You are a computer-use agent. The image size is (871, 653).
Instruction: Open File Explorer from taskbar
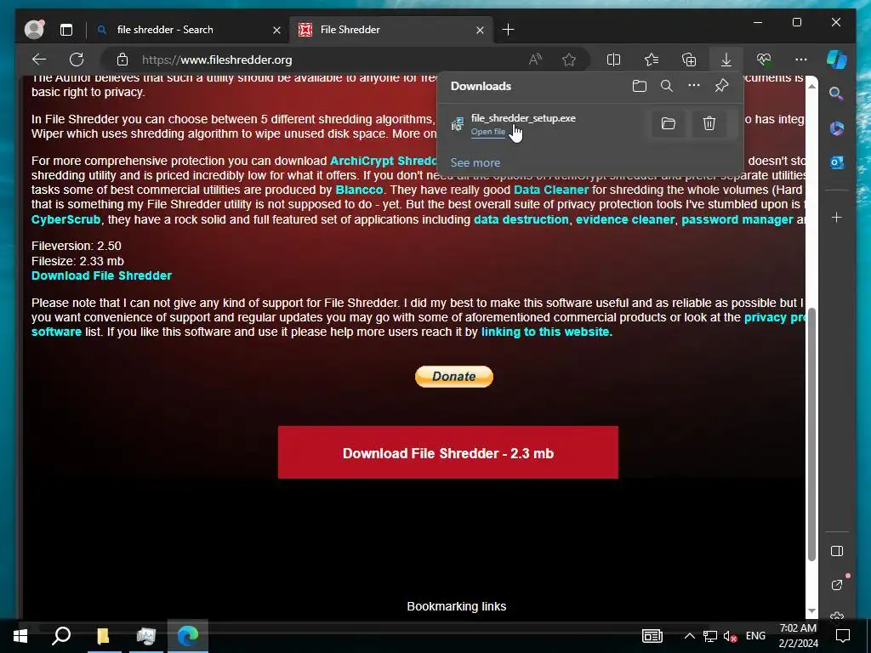(103, 636)
